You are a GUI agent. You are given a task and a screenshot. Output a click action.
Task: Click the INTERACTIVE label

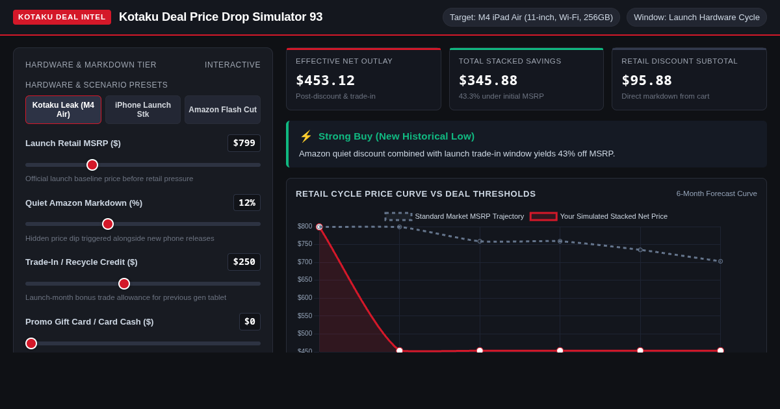point(233,65)
